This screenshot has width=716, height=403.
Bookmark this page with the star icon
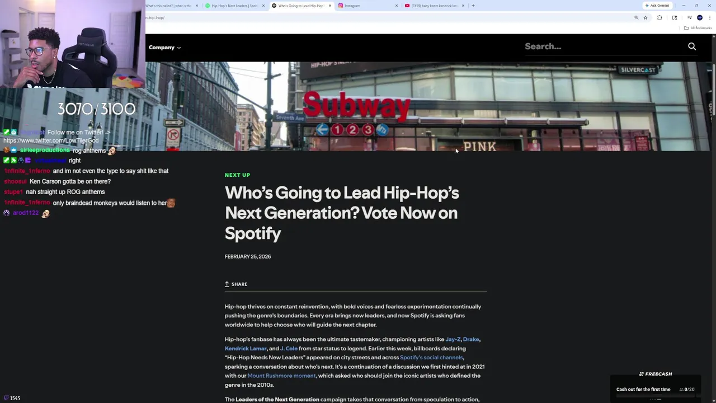pyautogui.click(x=645, y=18)
